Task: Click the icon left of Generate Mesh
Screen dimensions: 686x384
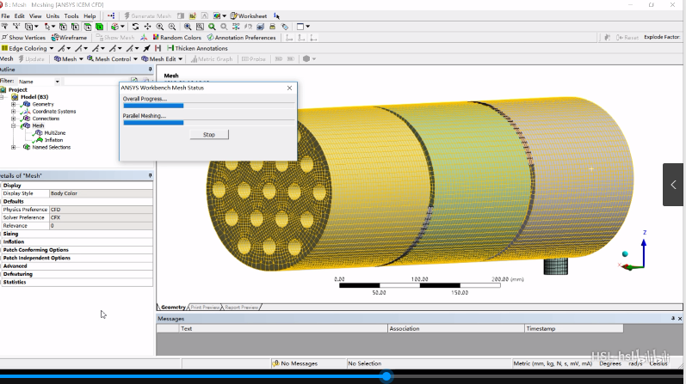Action: (x=111, y=15)
